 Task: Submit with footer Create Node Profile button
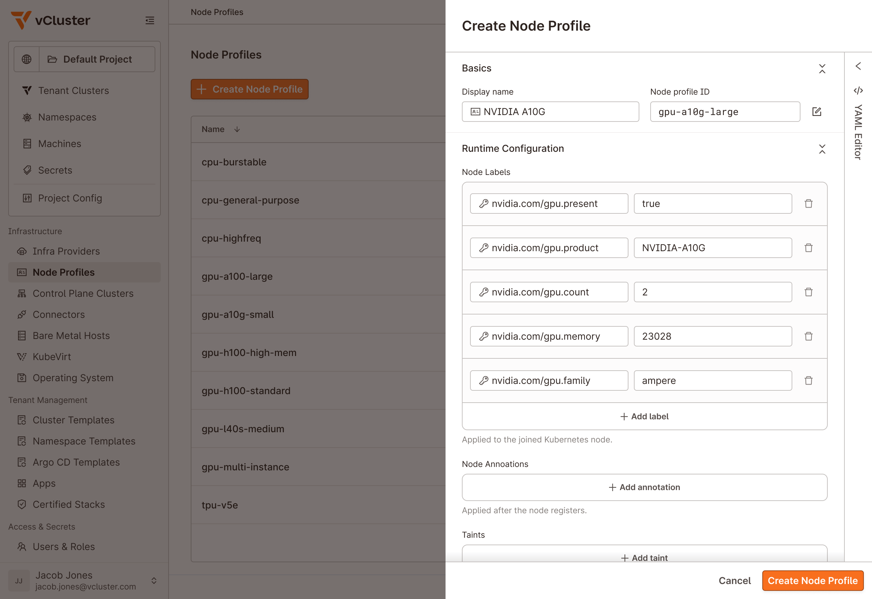click(x=813, y=580)
